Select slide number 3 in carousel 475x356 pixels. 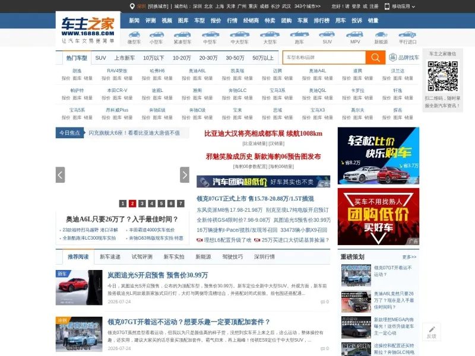coord(142,204)
